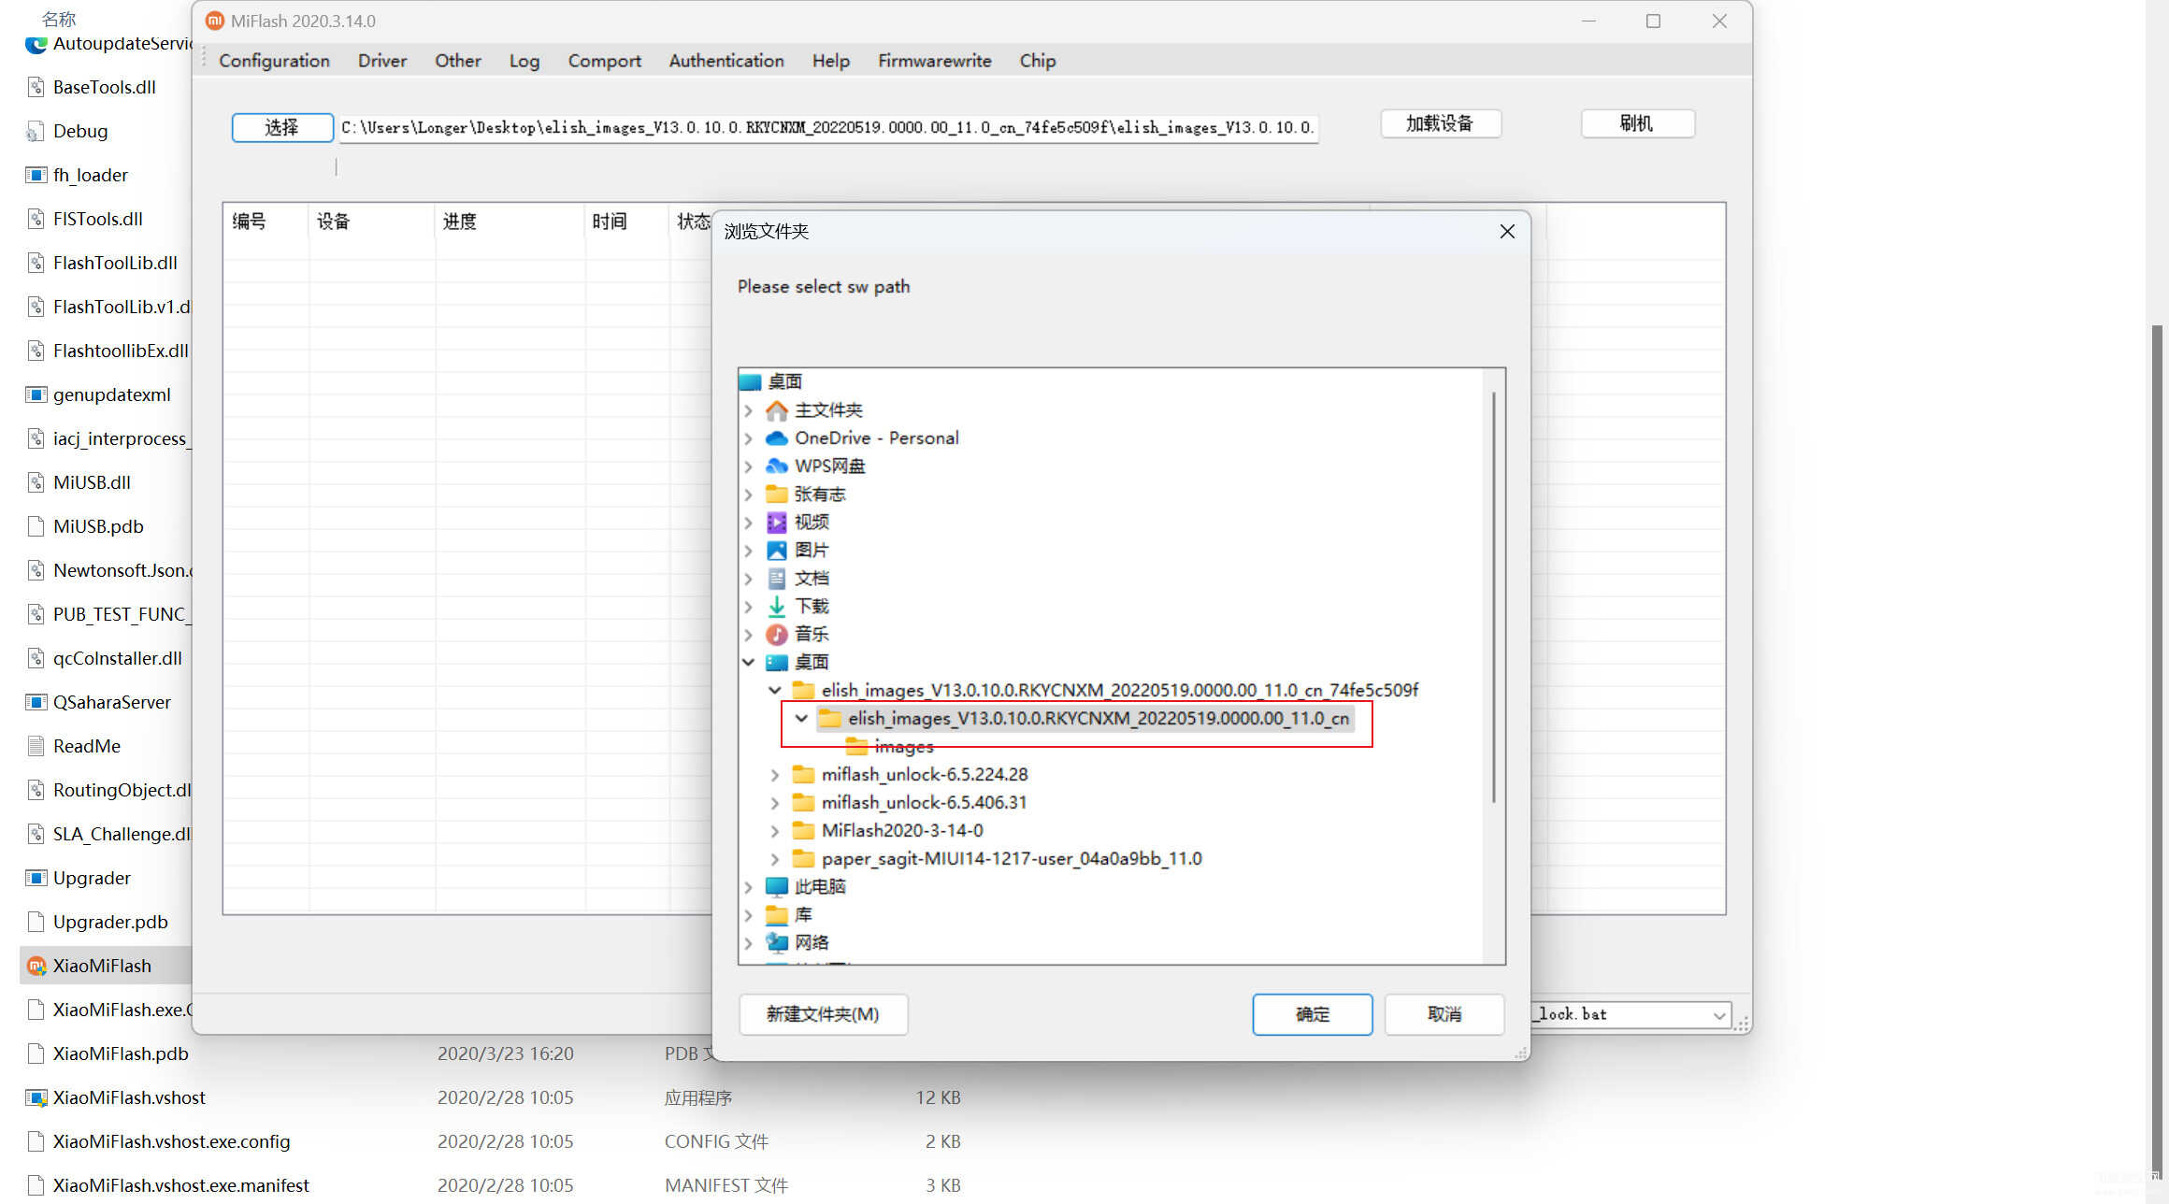Viewport: 2169px width, 1204px height.
Task: Cancel dialog with 取消 button
Action: pos(1444,1014)
